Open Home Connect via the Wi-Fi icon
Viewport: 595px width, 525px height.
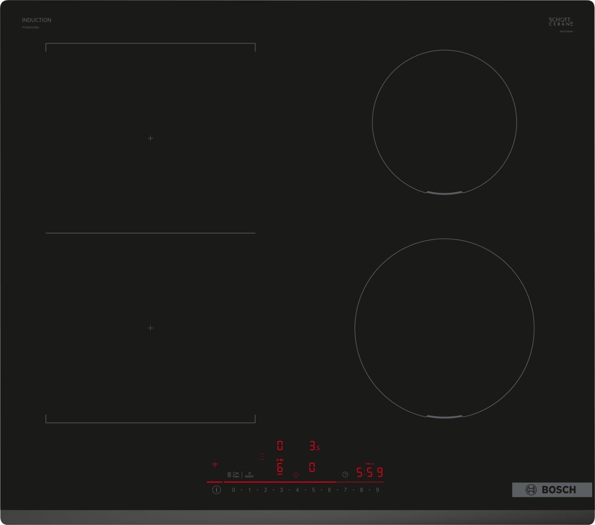point(215,465)
